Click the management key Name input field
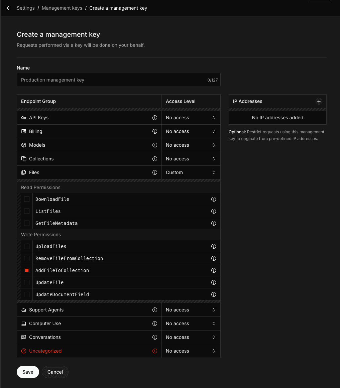 (119, 80)
